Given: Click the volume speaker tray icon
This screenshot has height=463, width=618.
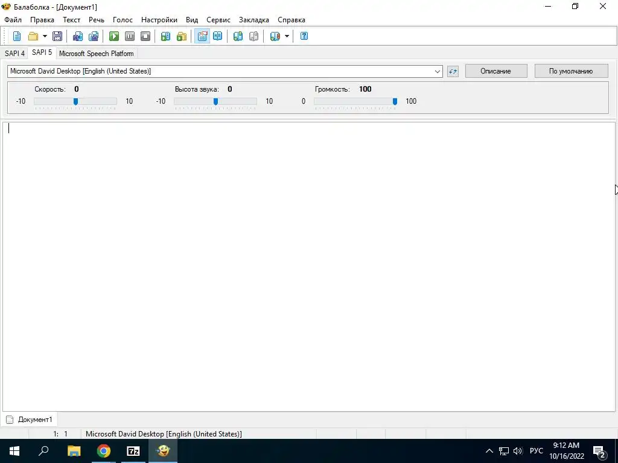Looking at the screenshot, I should point(518,451).
